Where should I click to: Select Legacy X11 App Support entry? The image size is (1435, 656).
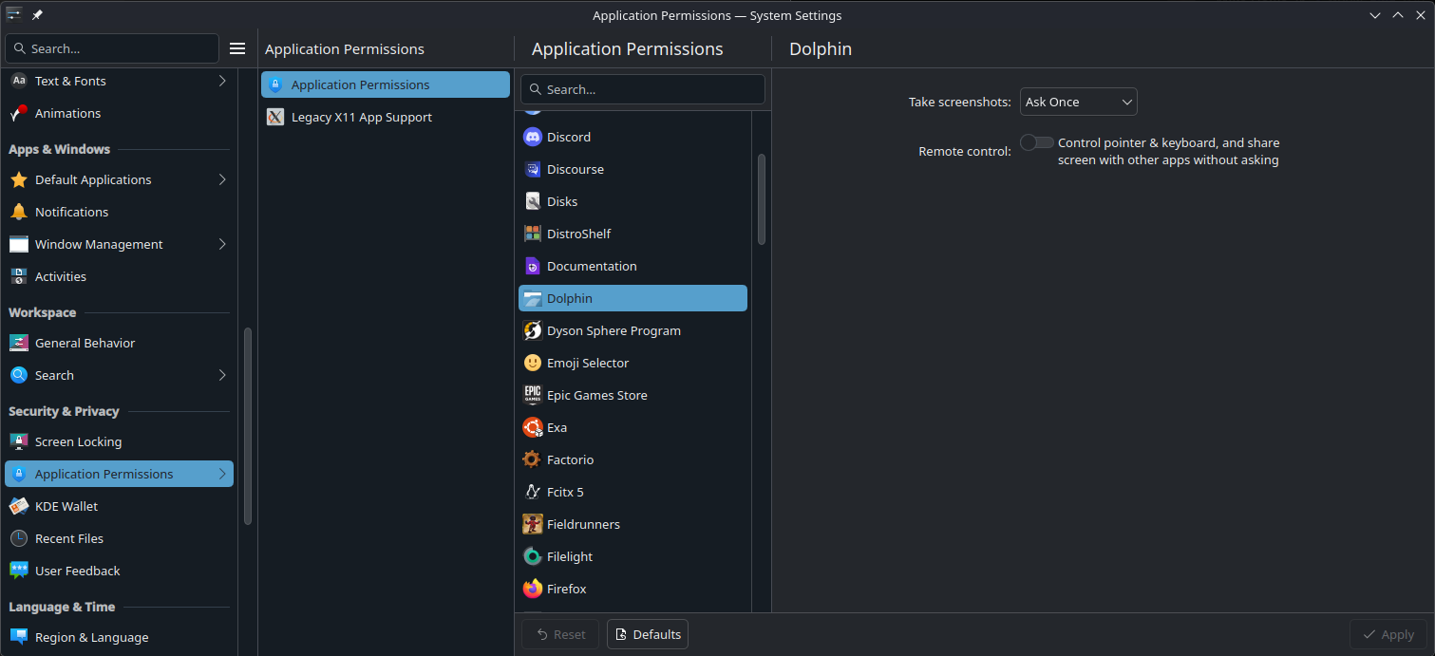pos(386,117)
